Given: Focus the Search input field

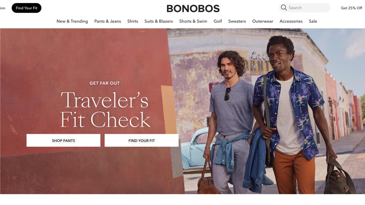Looking at the screenshot, I should 304,8.
